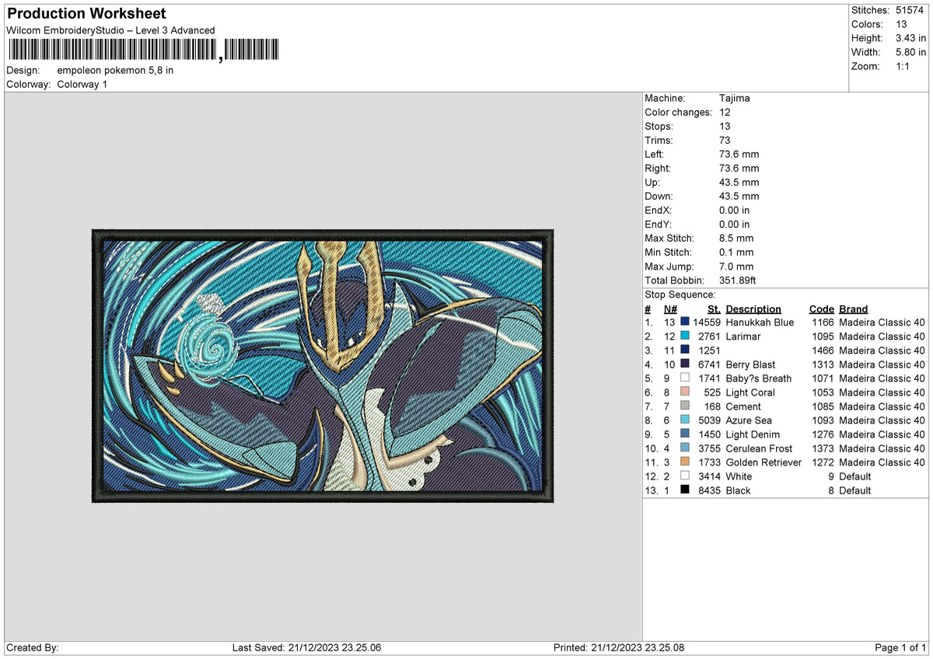The image size is (933, 659).
Task: Click the Colors value 13 in header
Action: click(902, 24)
